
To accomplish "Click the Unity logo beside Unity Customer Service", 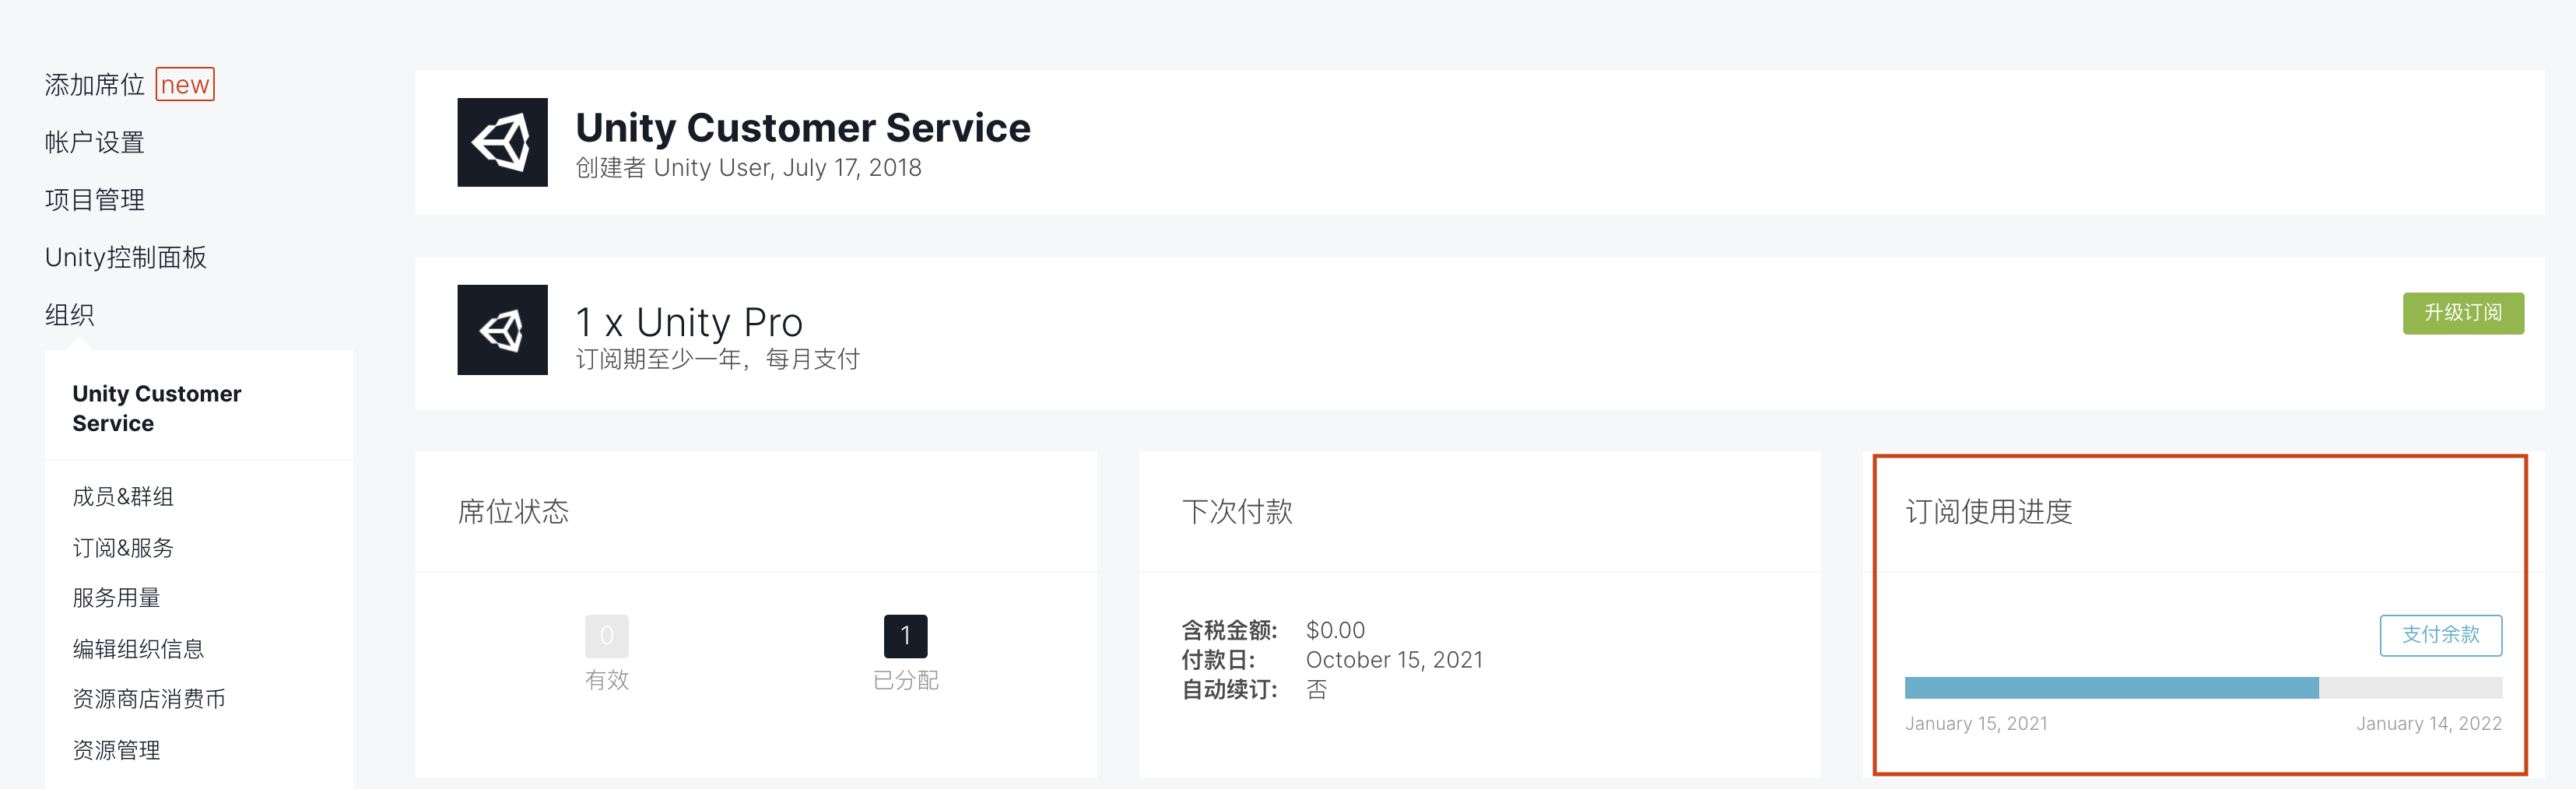I will pyautogui.click(x=502, y=142).
